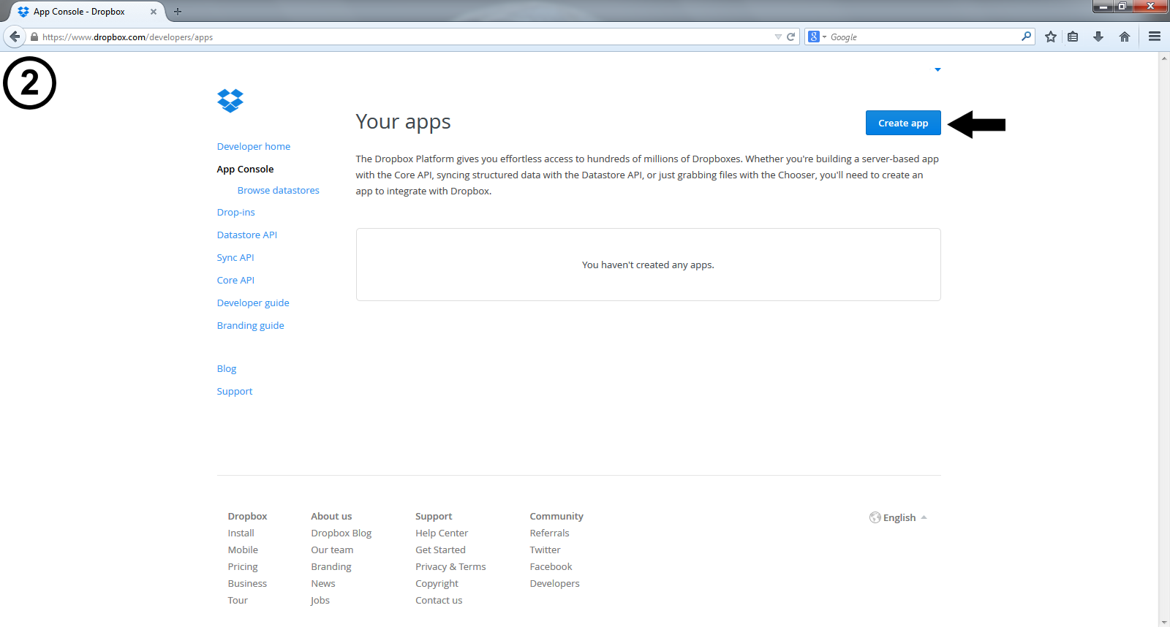Open Twitter footer link
Image resolution: width=1170 pixels, height=627 pixels.
pos(545,550)
